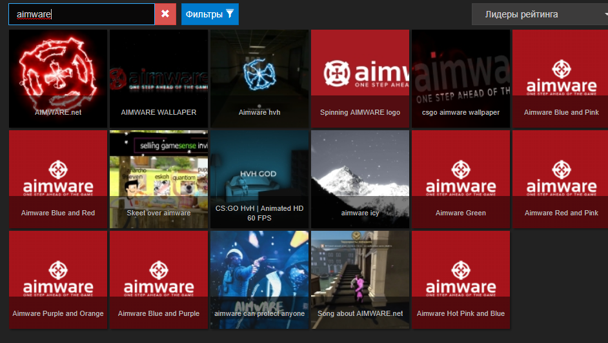
Task: Open the Spinning AIMWARE logo wallpaper
Action: click(360, 79)
